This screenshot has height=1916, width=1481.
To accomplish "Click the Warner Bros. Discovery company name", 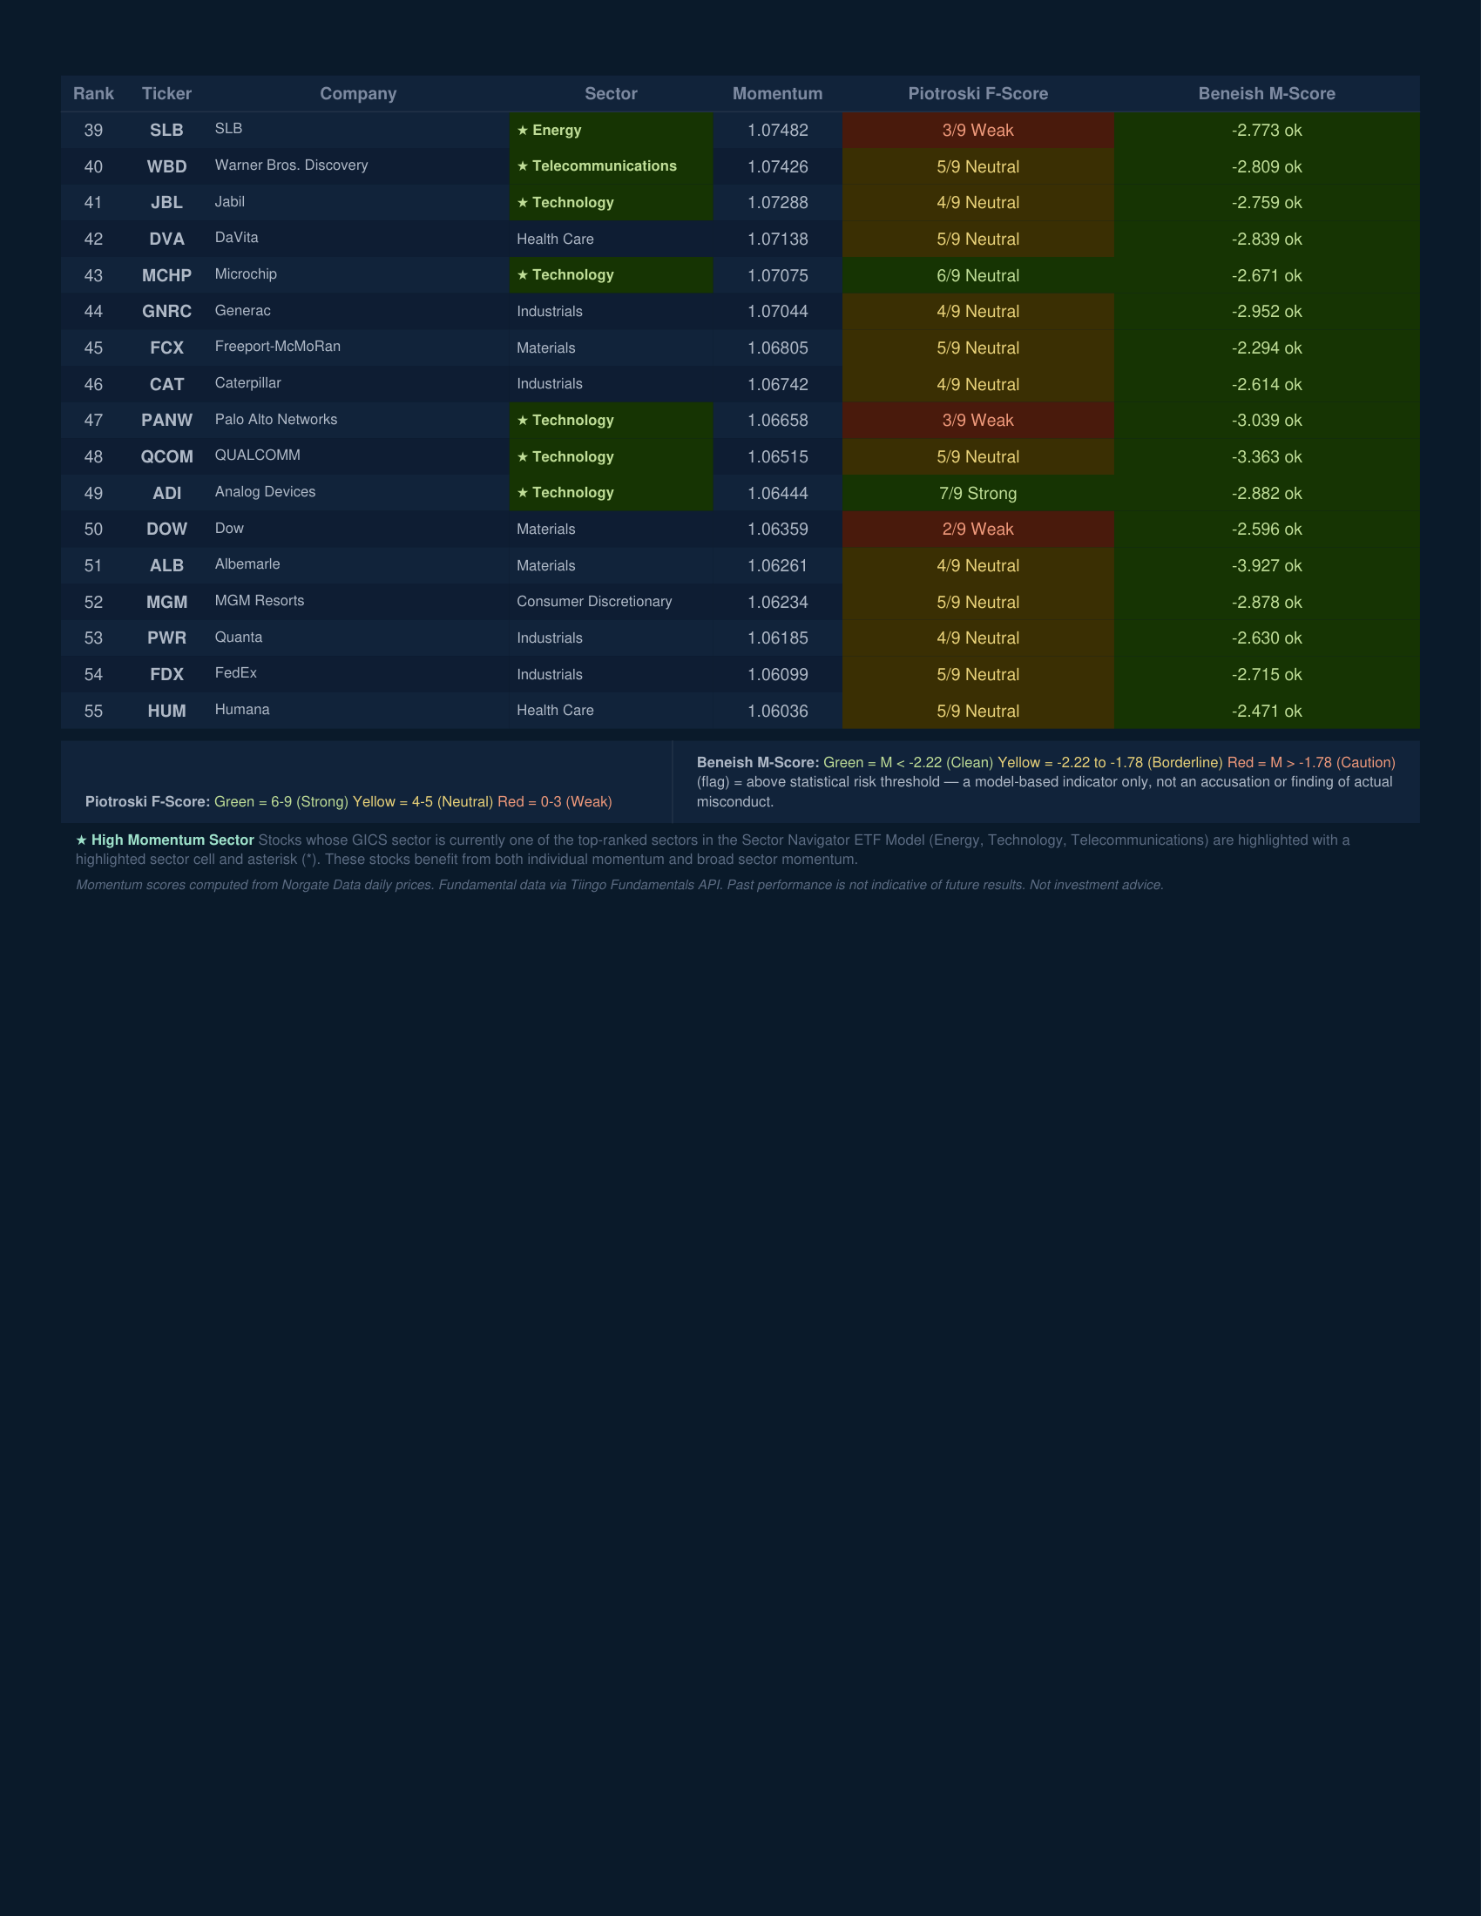I will (x=291, y=165).
